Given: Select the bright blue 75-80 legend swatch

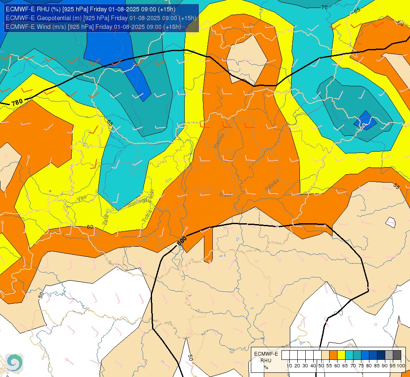Looking at the screenshot, I should (x=365, y=355).
